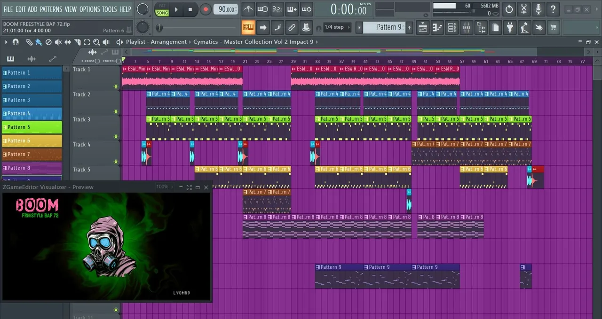Toggle loop recording
The height and width of the screenshot is (319, 602).
[x=307, y=9]
